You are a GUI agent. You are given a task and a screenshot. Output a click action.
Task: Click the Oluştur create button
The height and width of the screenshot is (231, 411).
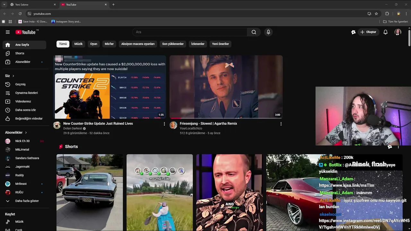tap(368, 32)
